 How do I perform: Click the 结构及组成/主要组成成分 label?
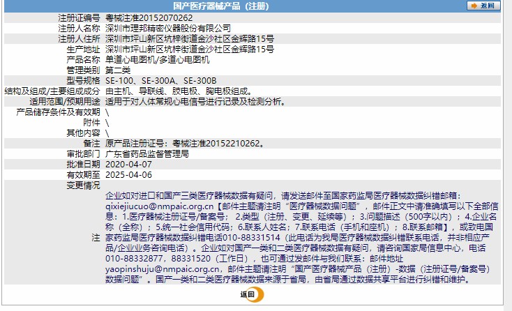tap(52, 91)
